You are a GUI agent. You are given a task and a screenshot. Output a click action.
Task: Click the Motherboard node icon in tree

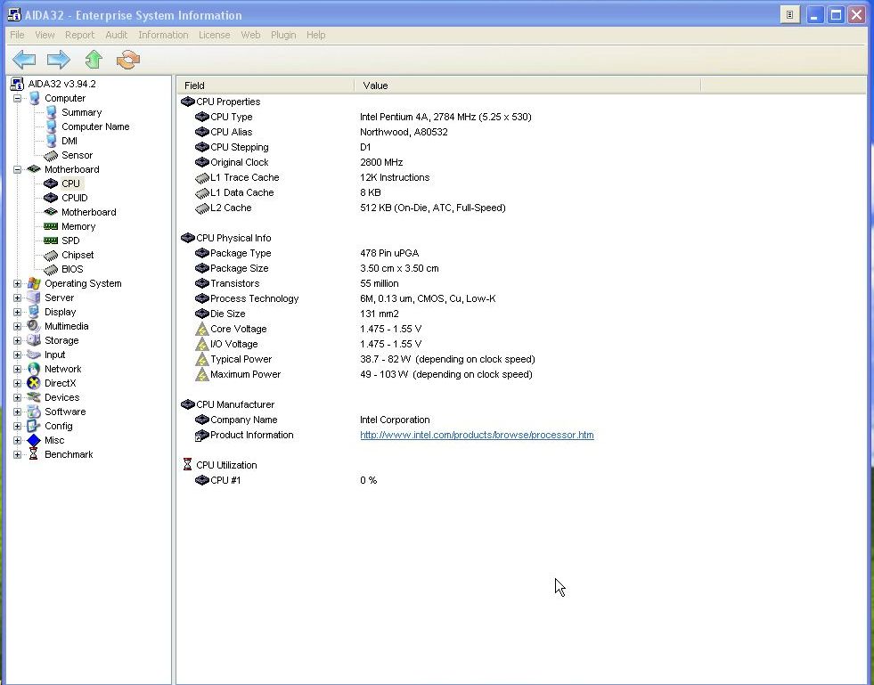[x=34, y=169]
